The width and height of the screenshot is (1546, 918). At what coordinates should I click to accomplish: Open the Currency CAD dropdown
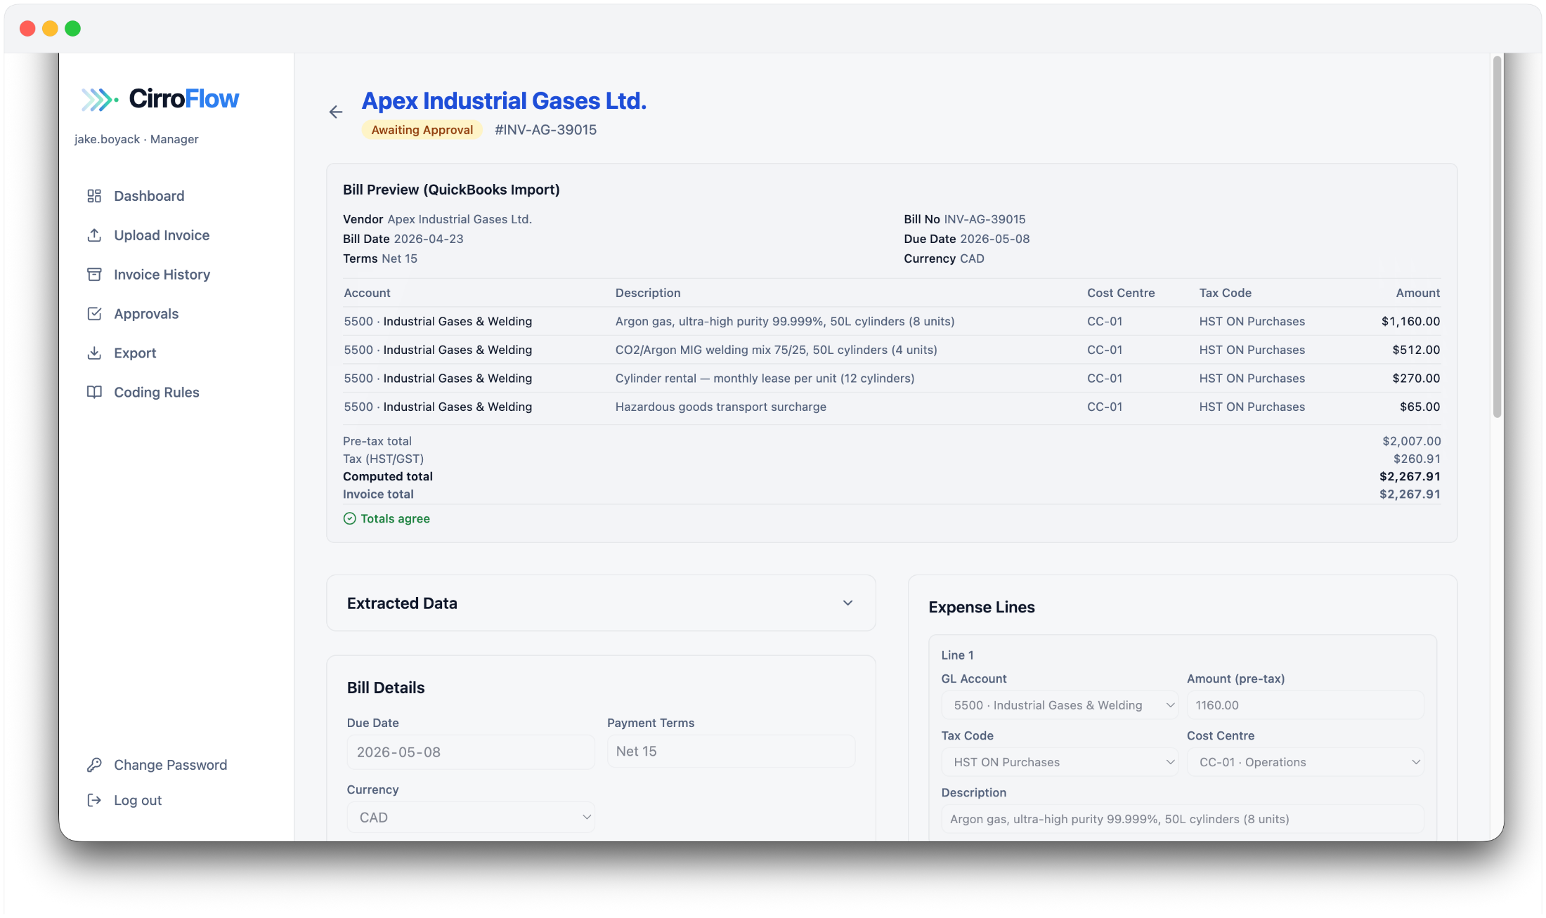tap(471, 818)
